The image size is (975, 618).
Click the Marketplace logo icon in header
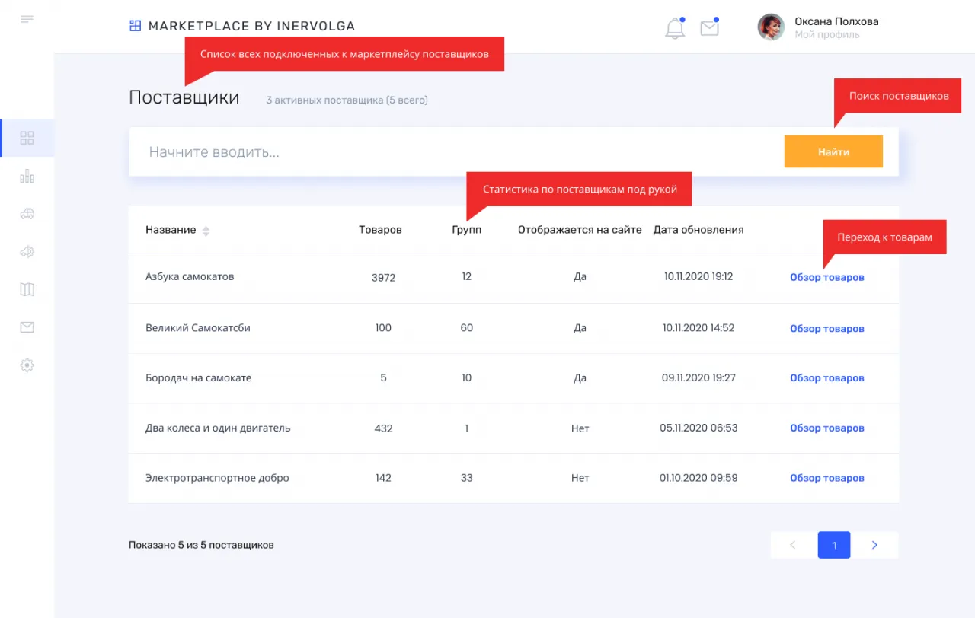[x=135, y=25]
